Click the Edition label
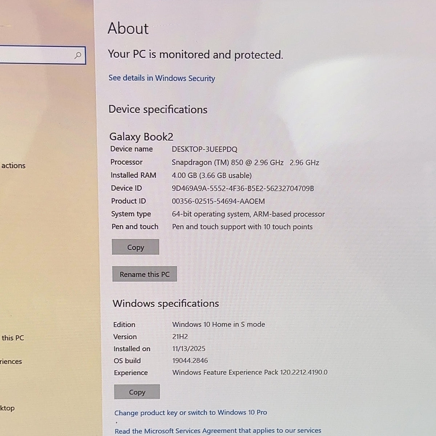Screen dimensions: 436x436 124,325
